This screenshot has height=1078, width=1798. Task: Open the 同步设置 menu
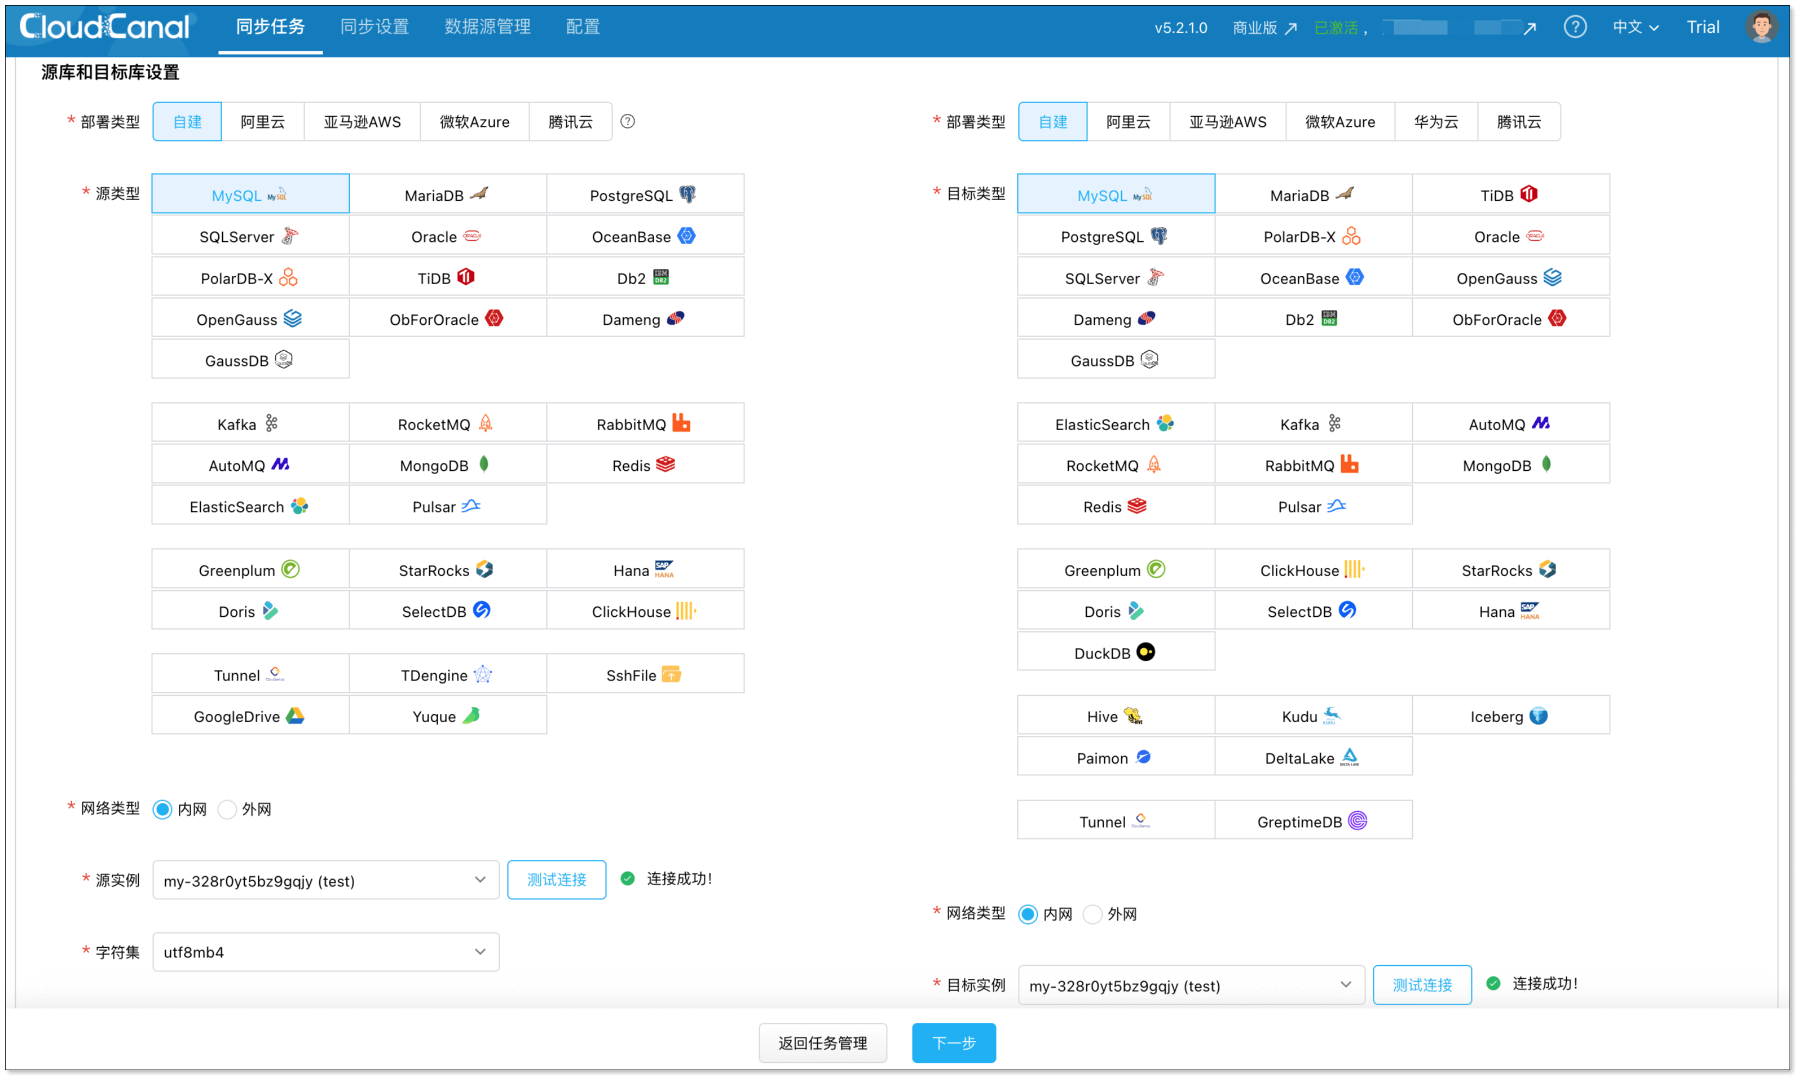[375, 27]
